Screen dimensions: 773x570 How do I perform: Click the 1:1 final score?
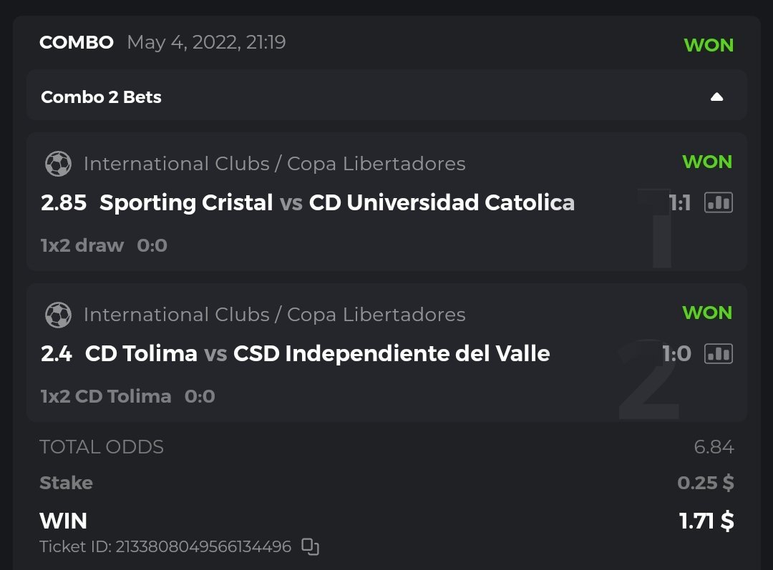[x=679, y=204]
